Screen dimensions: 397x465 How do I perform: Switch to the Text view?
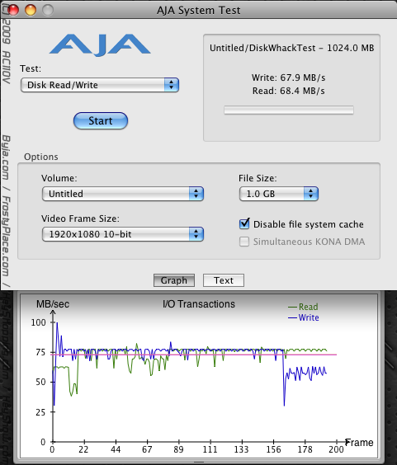[224, 280]
